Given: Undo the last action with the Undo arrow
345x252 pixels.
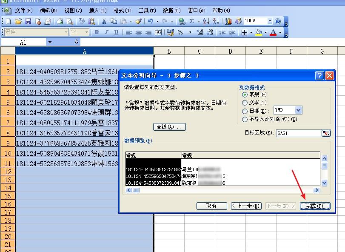Looking at the screenshot, I should click(x=151, y=21).
